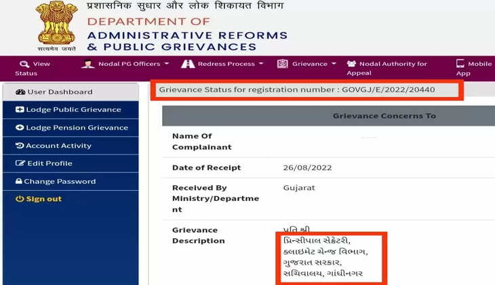Open Nodal Authority for Appeal

[x=390, y=68]
